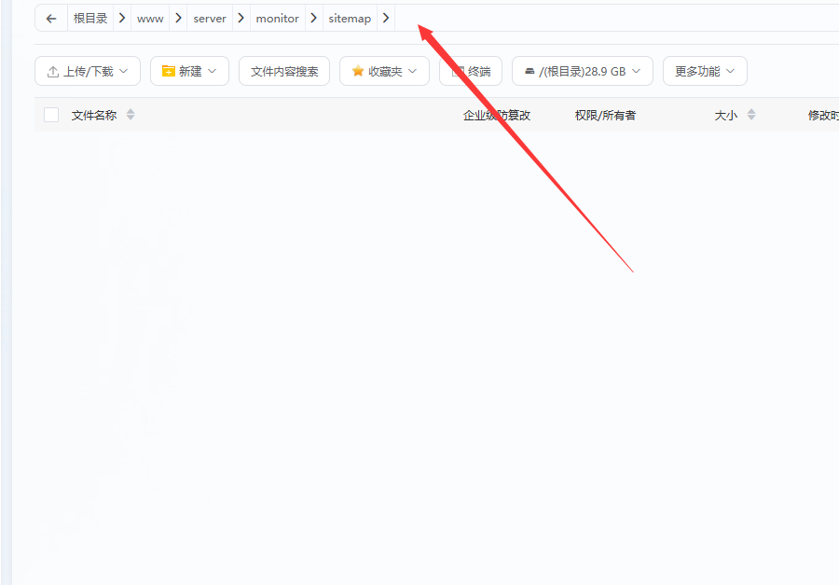The width and height of the screenshot is (839, 585).
Task: Click the back arrow in the breadcrumb bar
Action: coord(50,18)
